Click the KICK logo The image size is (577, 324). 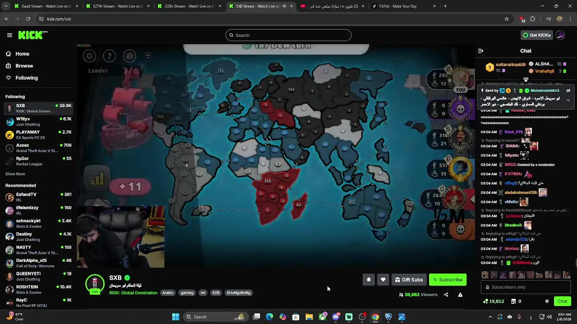33,35
